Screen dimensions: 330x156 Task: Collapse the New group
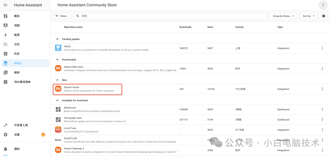tap(57, 80)
